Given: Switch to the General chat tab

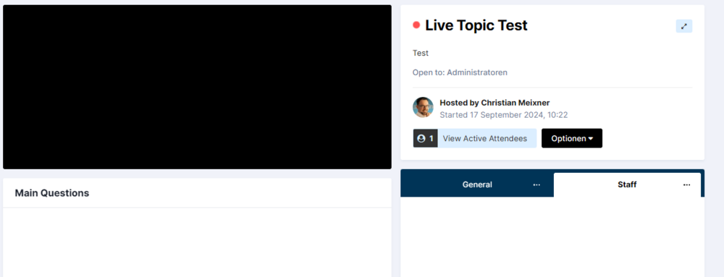Looking at the screenshot, I should (477, 185).
